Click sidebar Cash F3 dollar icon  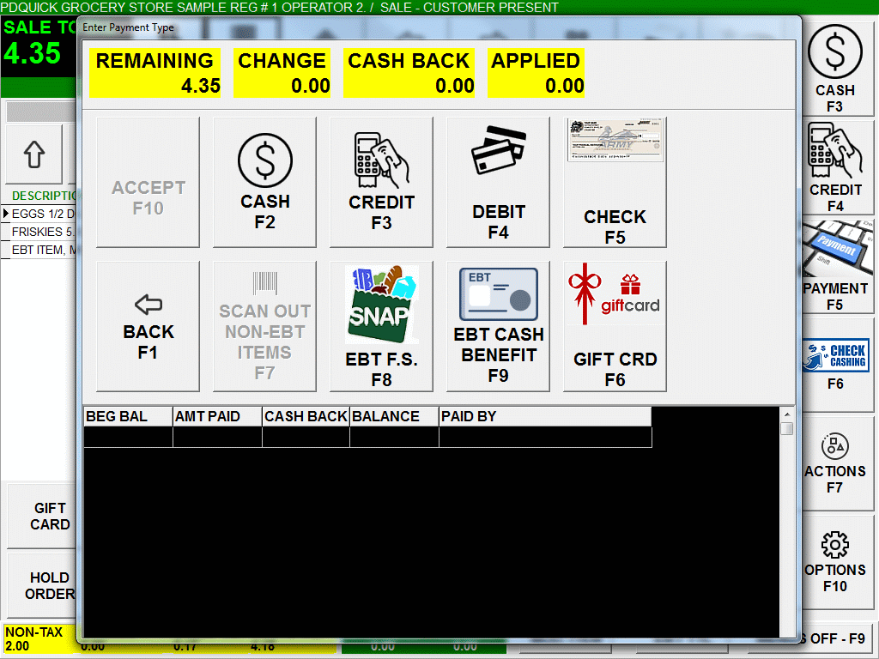(x=835, y=69)
